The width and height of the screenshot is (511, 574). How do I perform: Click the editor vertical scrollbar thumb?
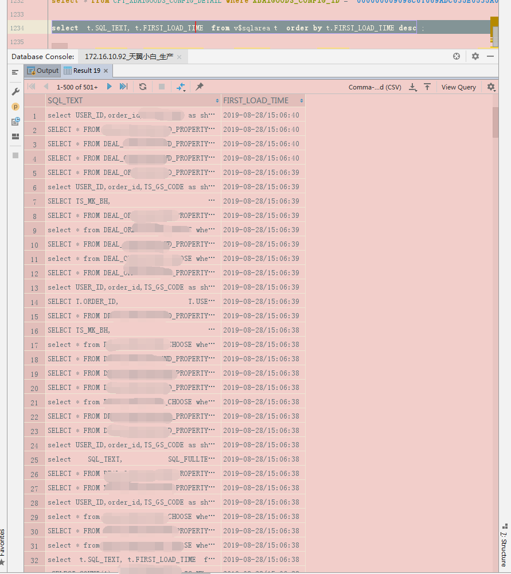point(496,37)
